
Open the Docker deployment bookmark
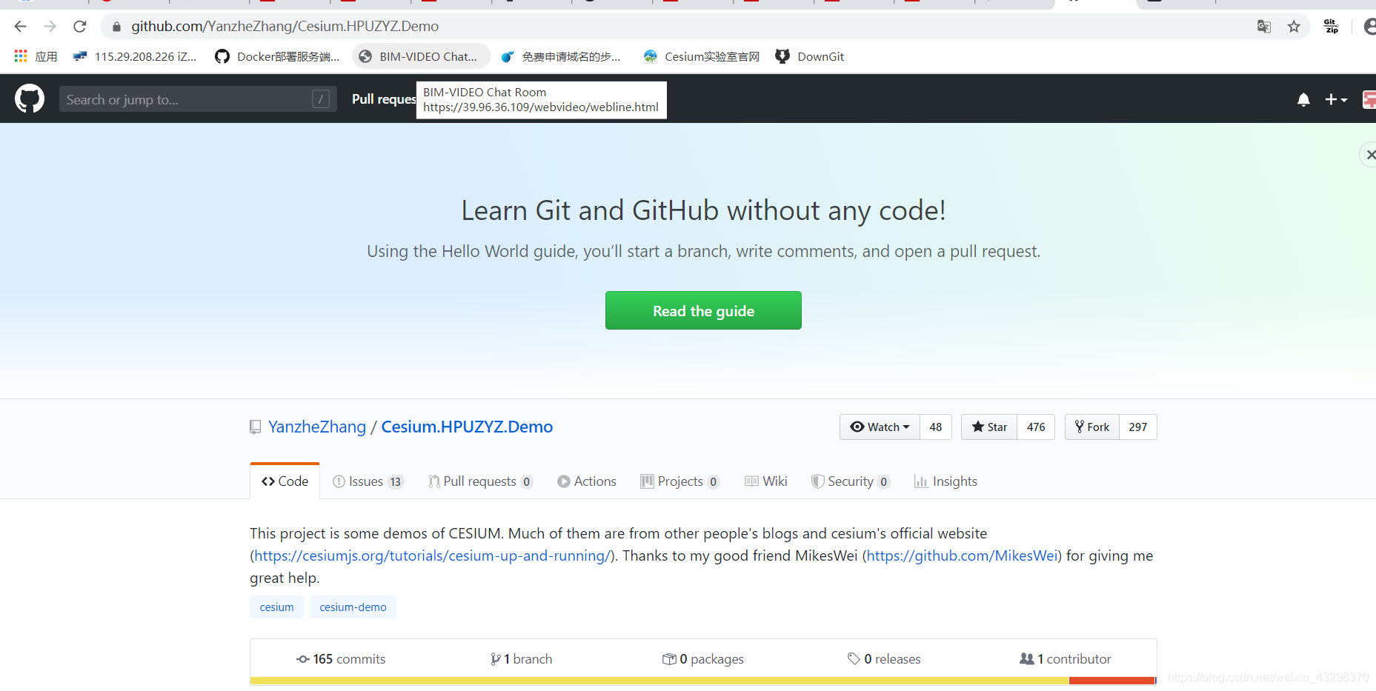(x=277, y=56)
